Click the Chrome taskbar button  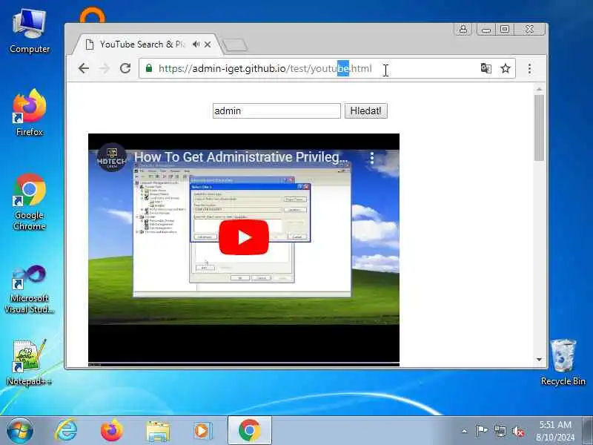pos(250,430)
